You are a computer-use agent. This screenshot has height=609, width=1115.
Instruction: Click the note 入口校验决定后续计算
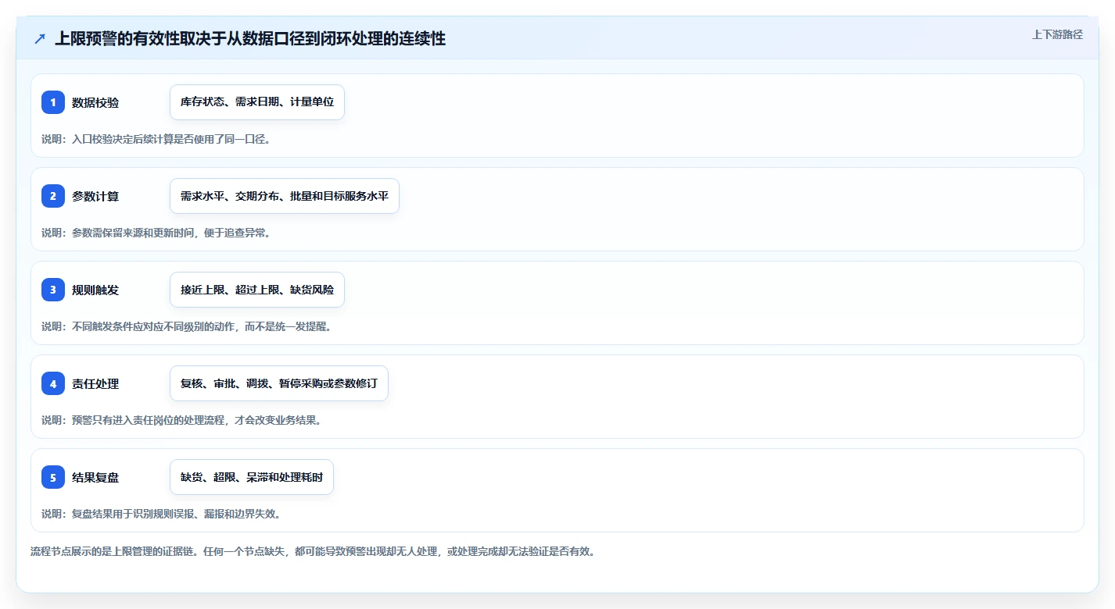coord(156,139)
